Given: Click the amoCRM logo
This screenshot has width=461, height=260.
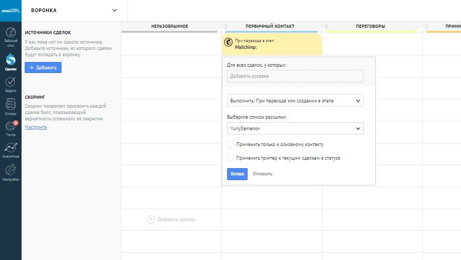Looking at the screenshot, I should pos(11,9).
